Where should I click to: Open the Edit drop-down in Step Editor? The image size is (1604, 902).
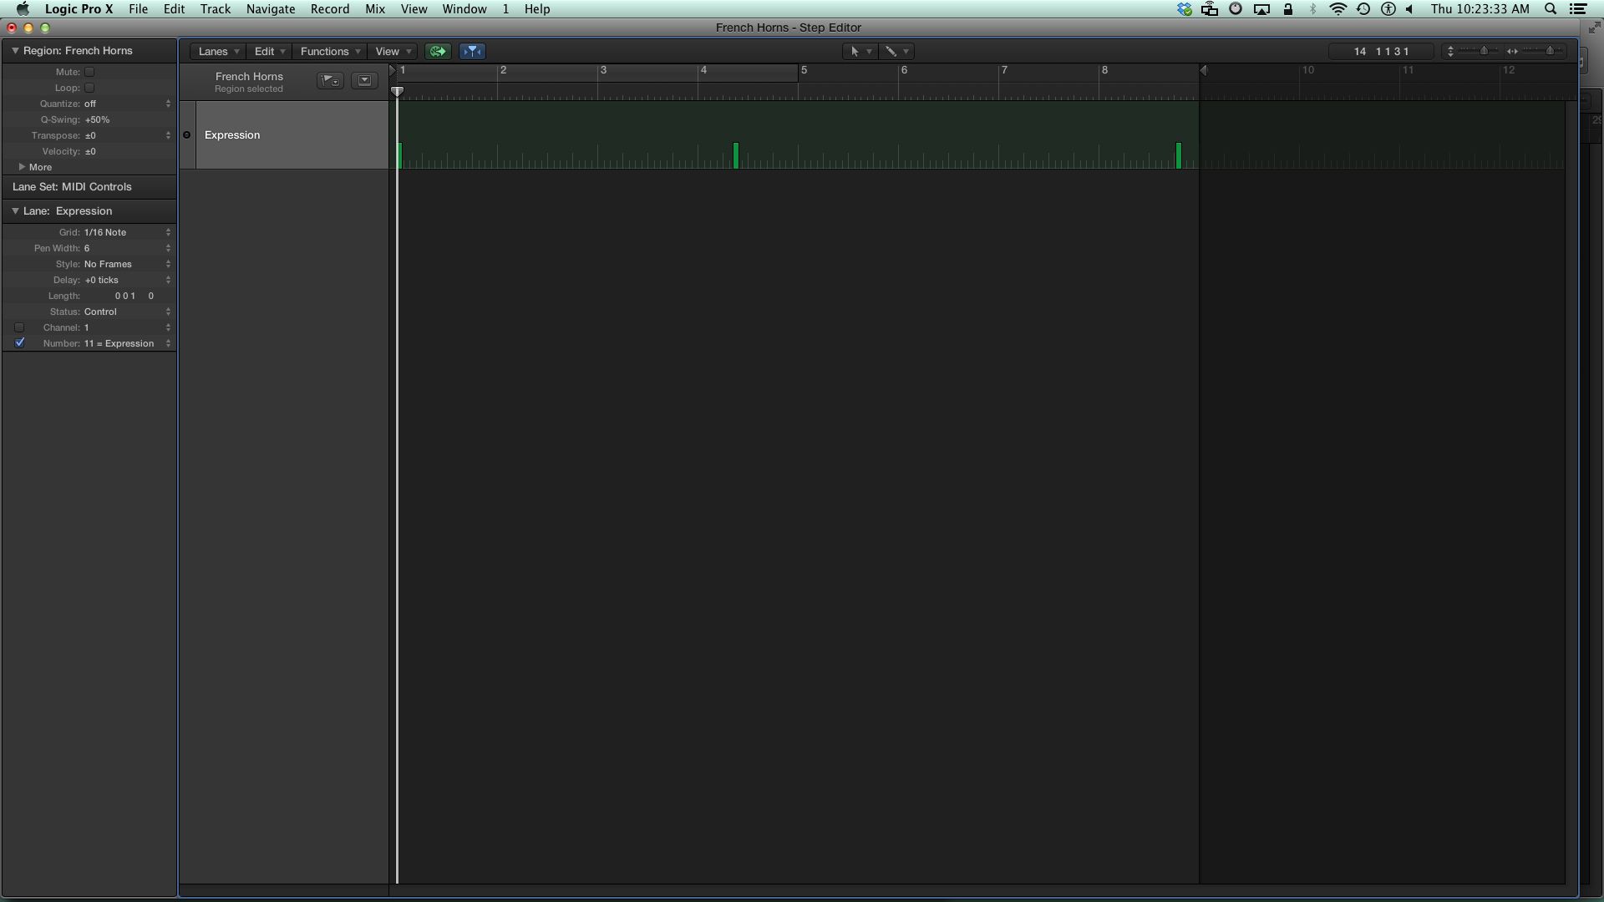click(270, 52)
